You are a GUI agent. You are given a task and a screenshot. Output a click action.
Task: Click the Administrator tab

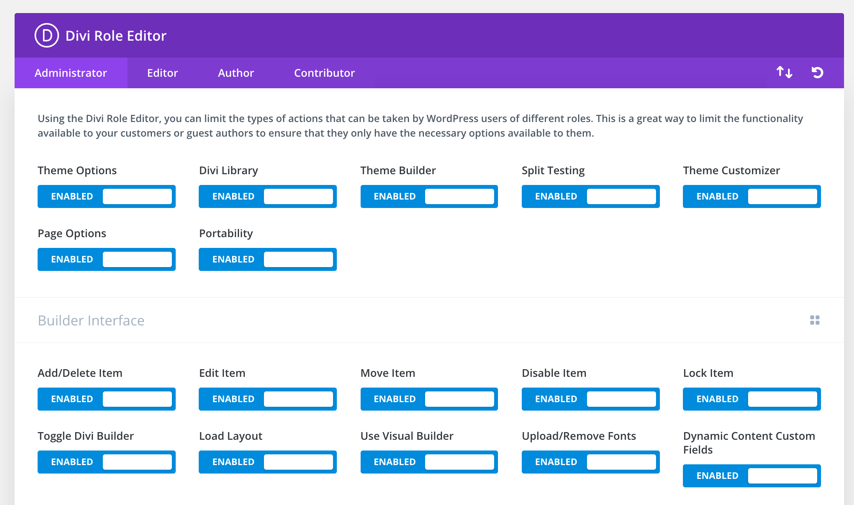tap(71, 72)
